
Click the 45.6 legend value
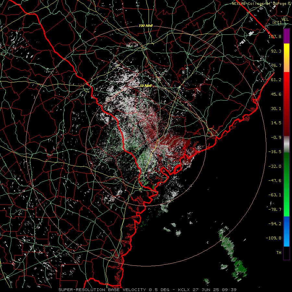point(276,94)
